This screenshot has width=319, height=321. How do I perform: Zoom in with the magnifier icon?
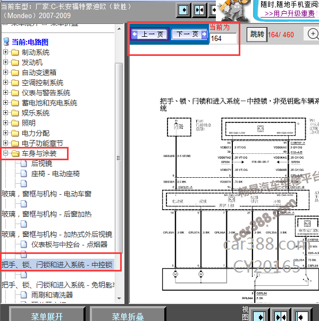313,34
